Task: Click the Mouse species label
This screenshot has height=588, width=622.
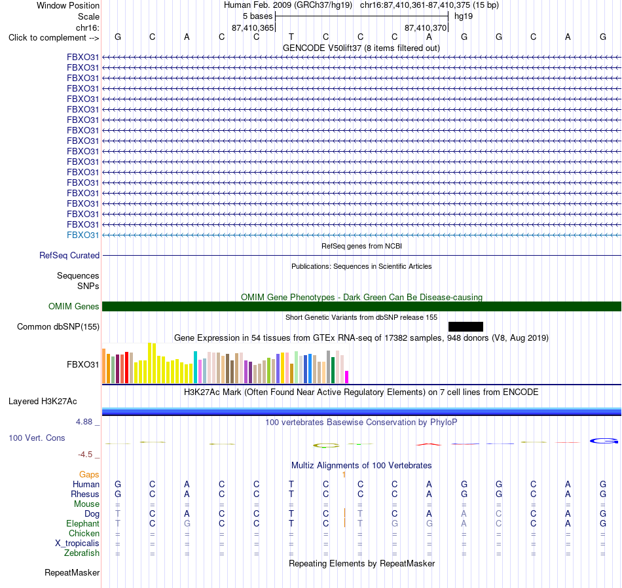Action: click(86, 504)
